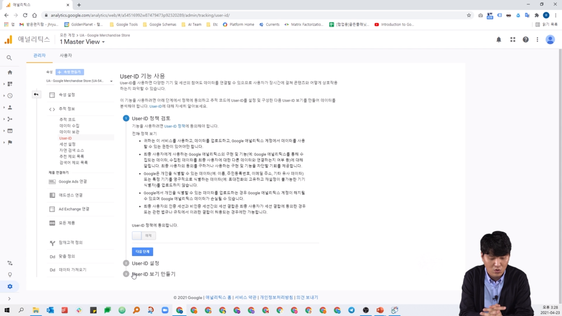Open 의견 보내기 footer link

pos(307,297)
